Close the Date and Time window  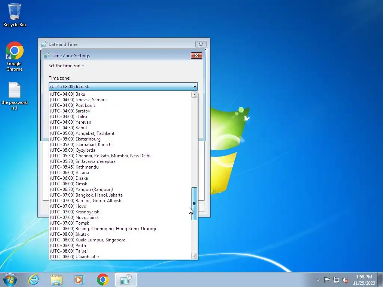click(201, 44)
